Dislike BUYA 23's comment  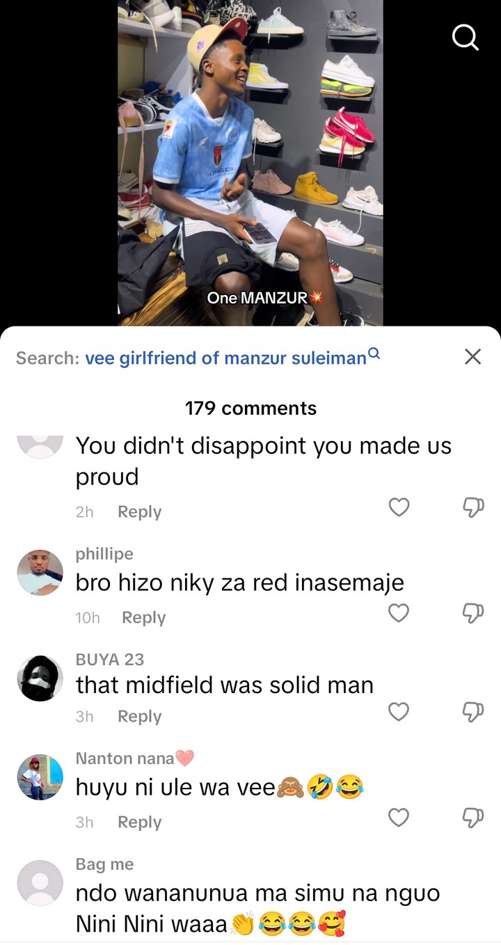(473, 712)
